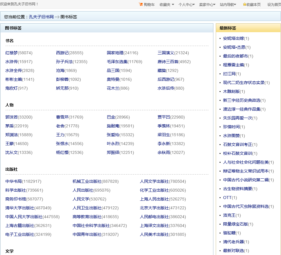Select the 清华大学出版社 tag
The image size is (281, 255).
click(x=20, y=208)
